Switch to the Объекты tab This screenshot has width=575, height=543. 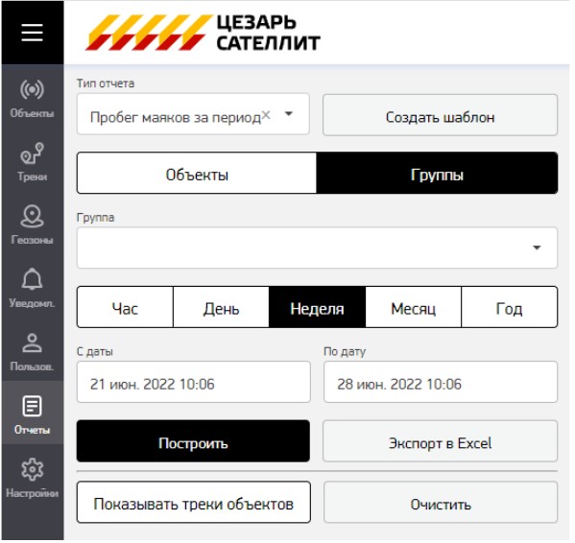click(198, 174)
